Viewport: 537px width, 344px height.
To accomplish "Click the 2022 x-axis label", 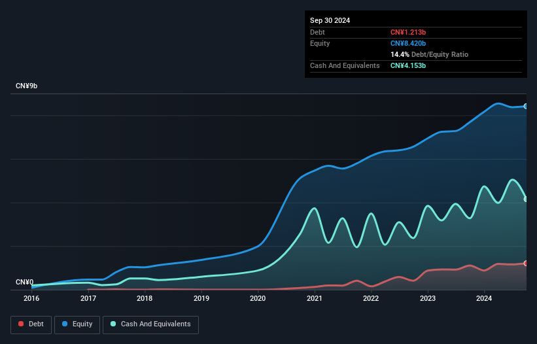I will [x=371, y=298].
